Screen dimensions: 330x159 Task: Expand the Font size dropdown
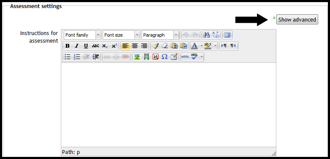click(x=121, y=35)
